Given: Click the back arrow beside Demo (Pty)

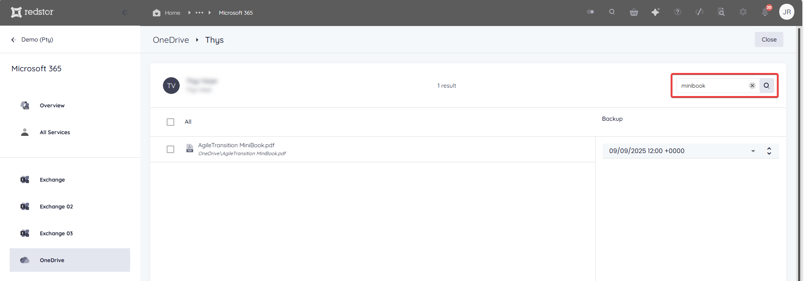Looking at the screenshot, I should (x=13, y=39).
